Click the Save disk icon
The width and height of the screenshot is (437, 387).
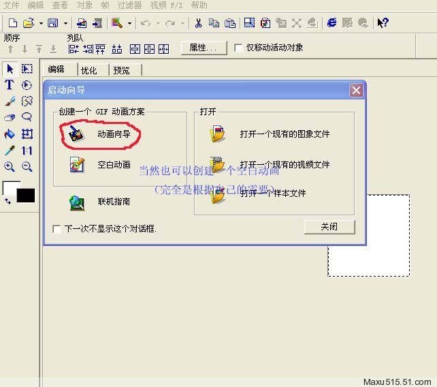coord(53,23)
